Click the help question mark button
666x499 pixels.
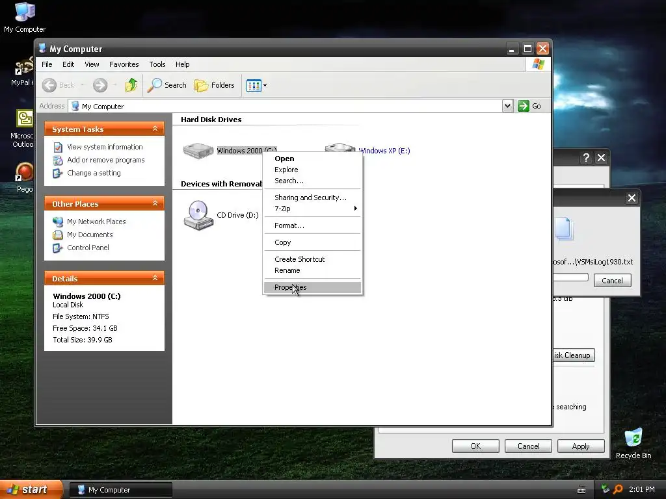586,158
